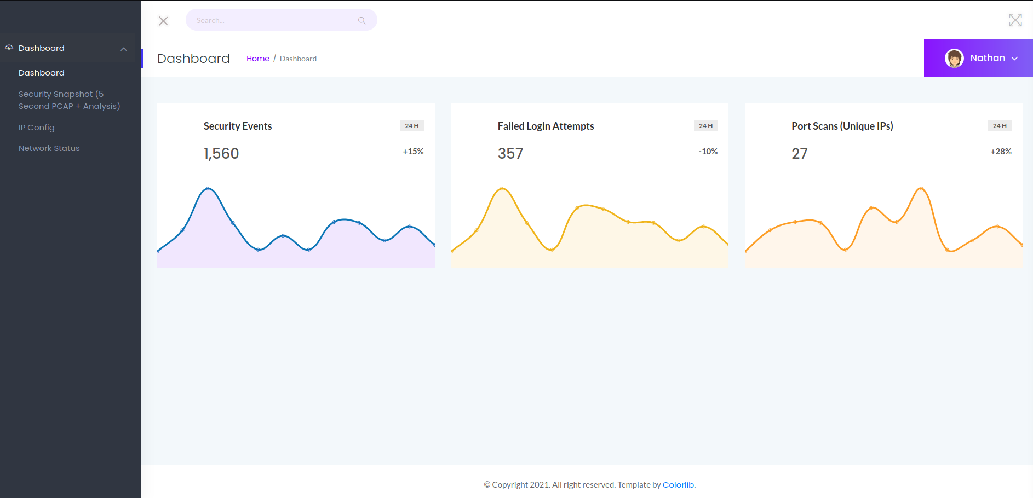This screenshot has height=498, width=1033.
Task: Click the 24H badge on Security Events card
Action: (412, 125)
